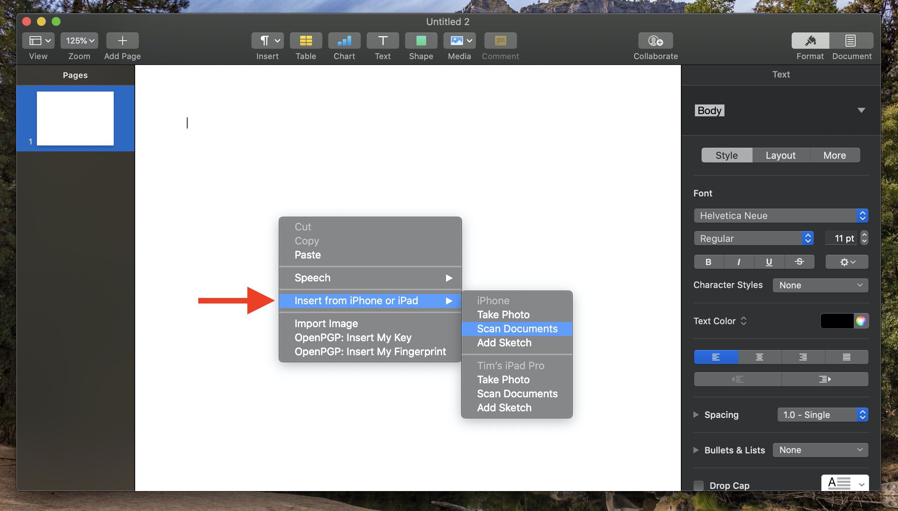Toggle bold text formatting

[x=708, y=262]
